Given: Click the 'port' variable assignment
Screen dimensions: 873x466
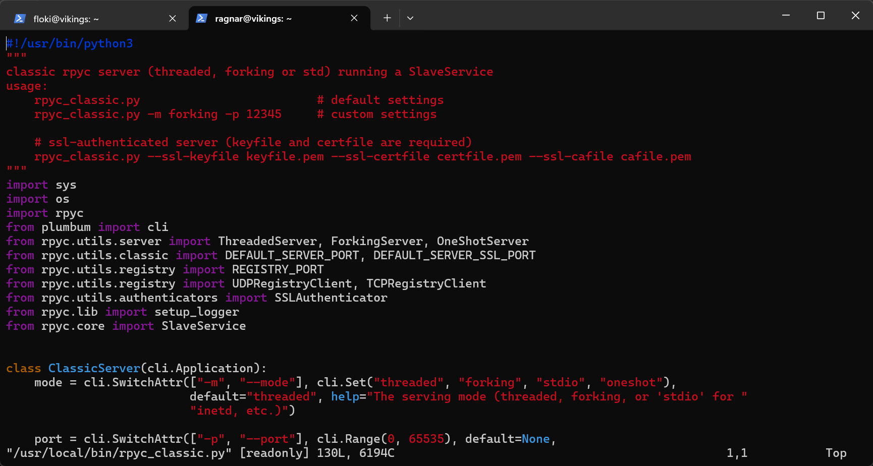Looking at the screenshot, I should click(x=48, y=439).
